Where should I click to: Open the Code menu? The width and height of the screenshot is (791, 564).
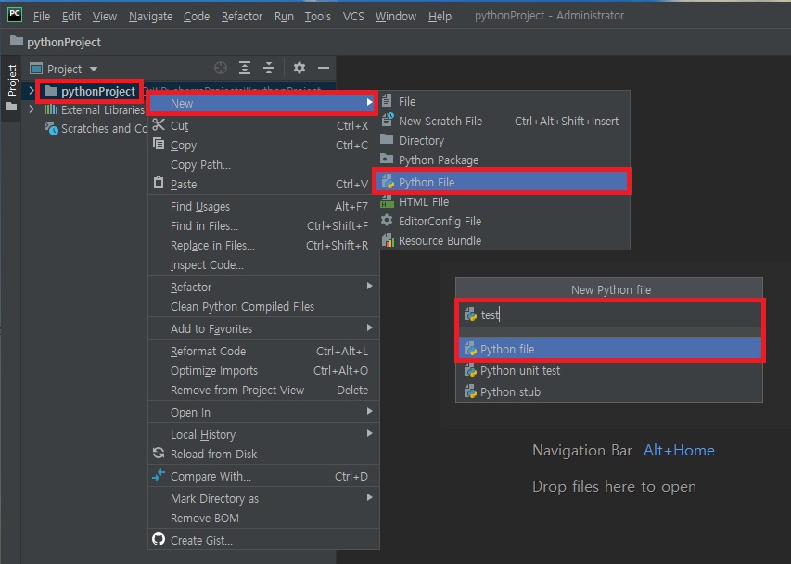pos(197,16)
